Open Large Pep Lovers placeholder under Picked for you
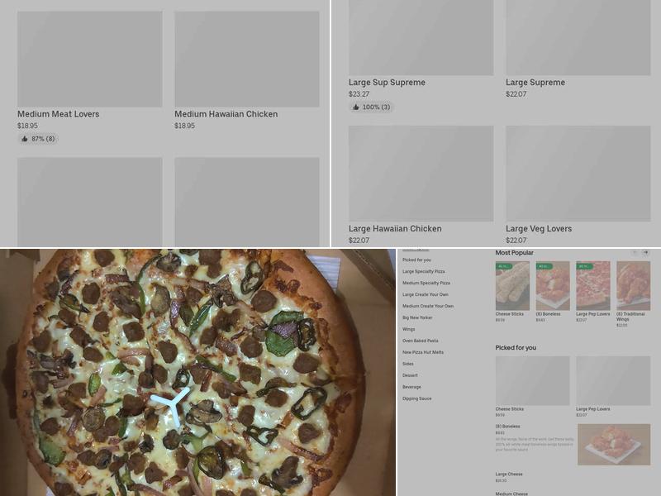 point(613,381)
